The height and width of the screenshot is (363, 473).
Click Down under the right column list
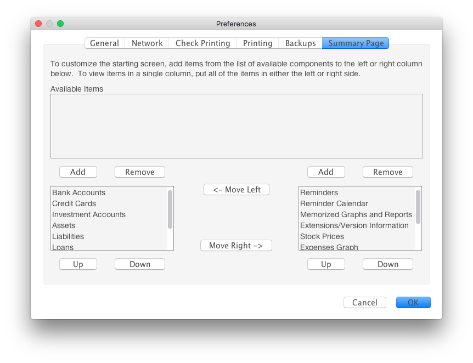pos(387,264)
